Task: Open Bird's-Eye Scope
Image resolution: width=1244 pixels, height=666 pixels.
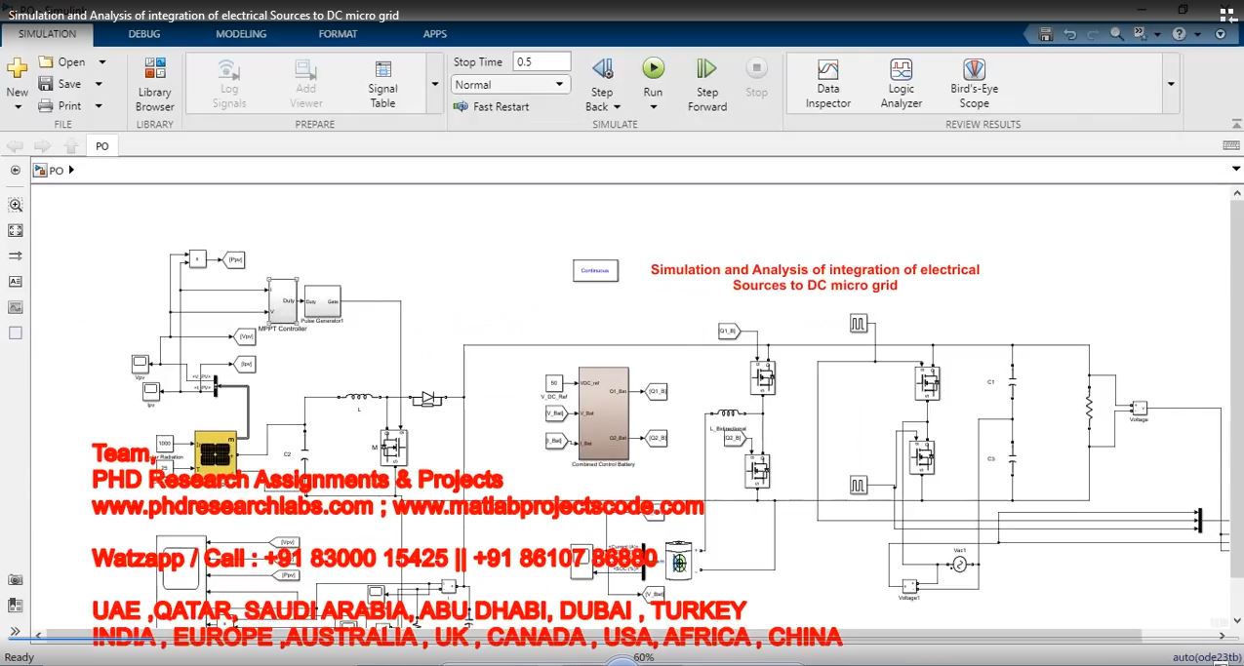Action: pyautogui.click(x=974, y=83)
